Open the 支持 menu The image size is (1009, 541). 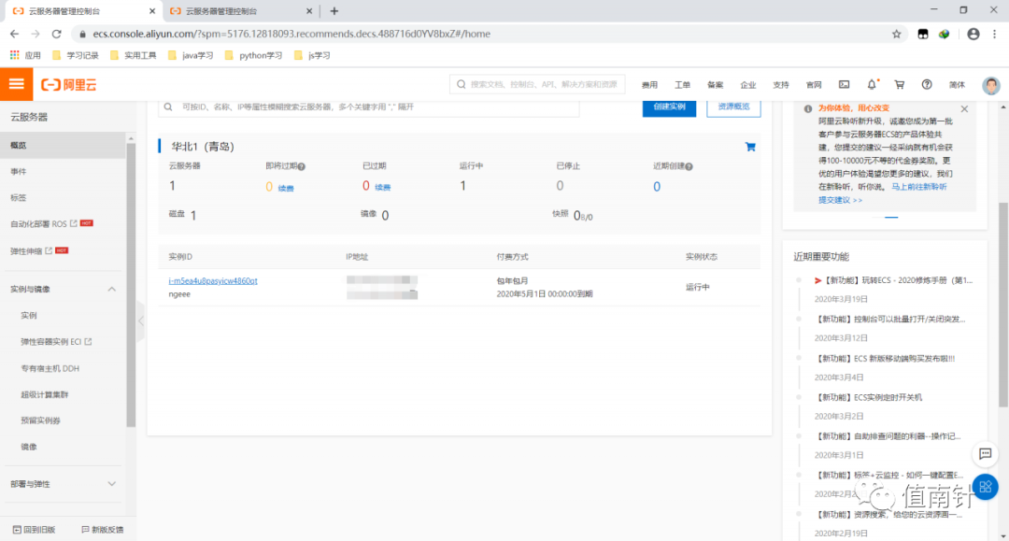[x=780, y=85]
